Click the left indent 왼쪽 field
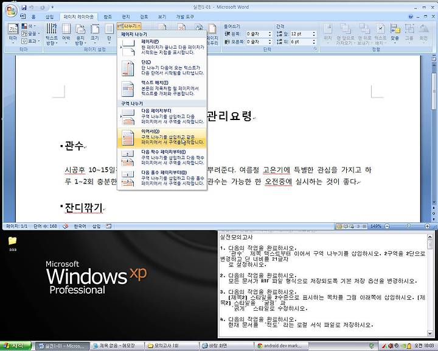 pos(257,34)
